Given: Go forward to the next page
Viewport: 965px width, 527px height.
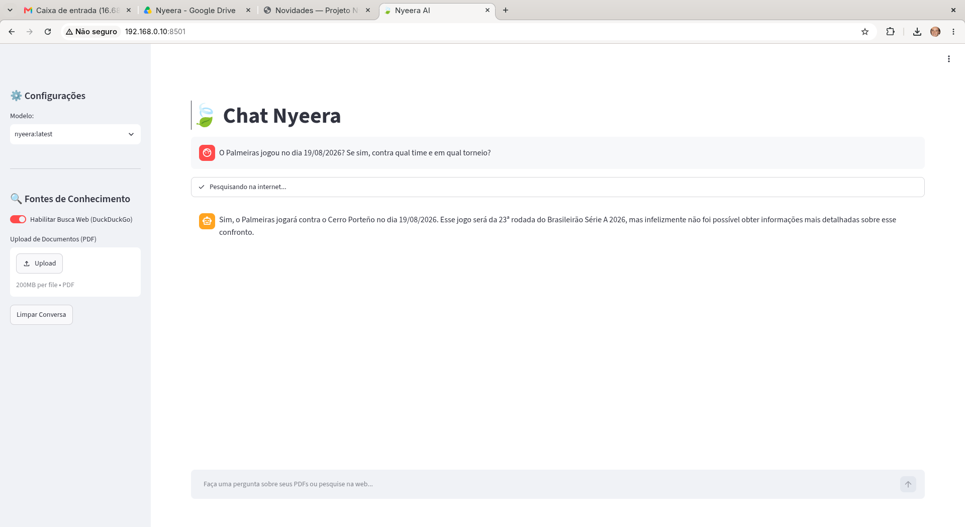Looking at the screenshot, I should coord(30,32).
